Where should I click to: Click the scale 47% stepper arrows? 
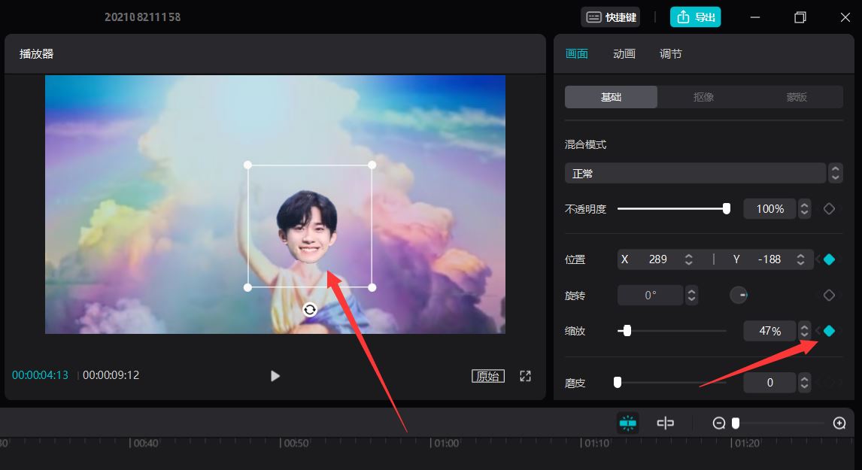click(x=804, y=331)
